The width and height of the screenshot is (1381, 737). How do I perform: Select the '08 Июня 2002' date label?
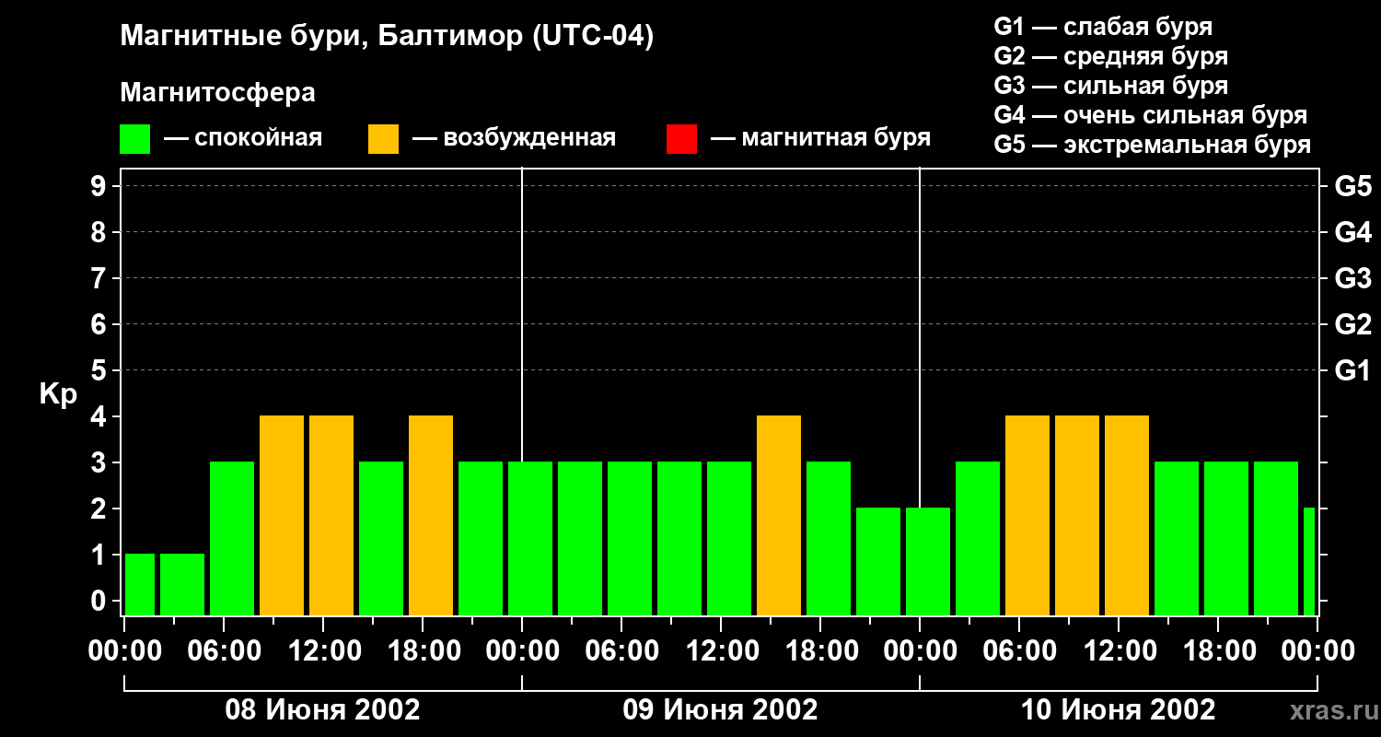click(x=322, y=710)
